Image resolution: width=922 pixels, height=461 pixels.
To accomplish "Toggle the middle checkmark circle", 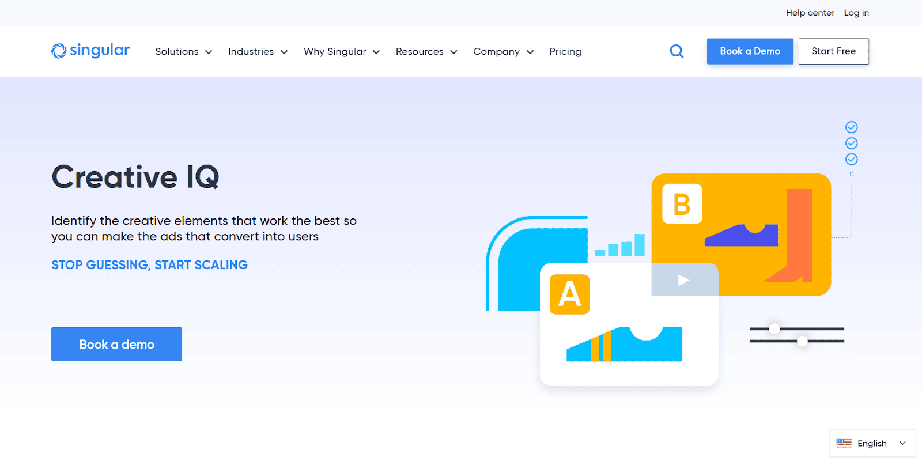I will tap(851, 143).
